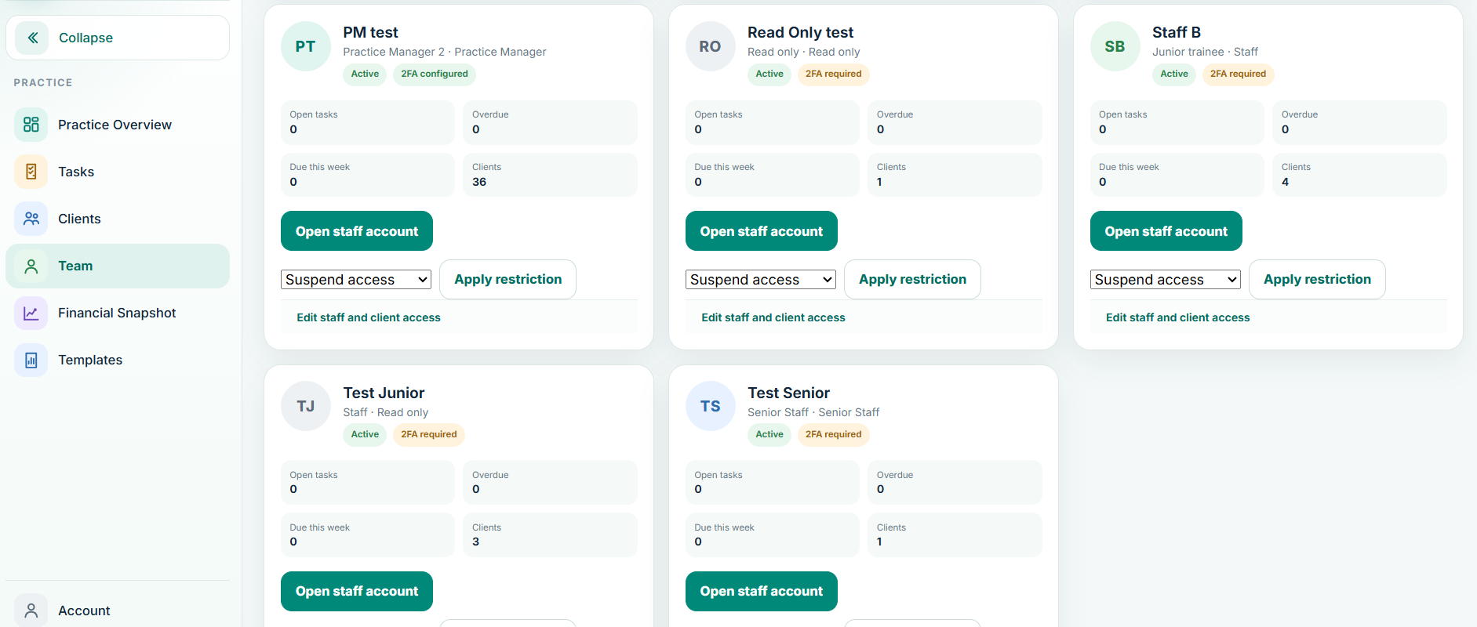Open staff account for Staff B
1477x627 pixels.
(1166, 231)
